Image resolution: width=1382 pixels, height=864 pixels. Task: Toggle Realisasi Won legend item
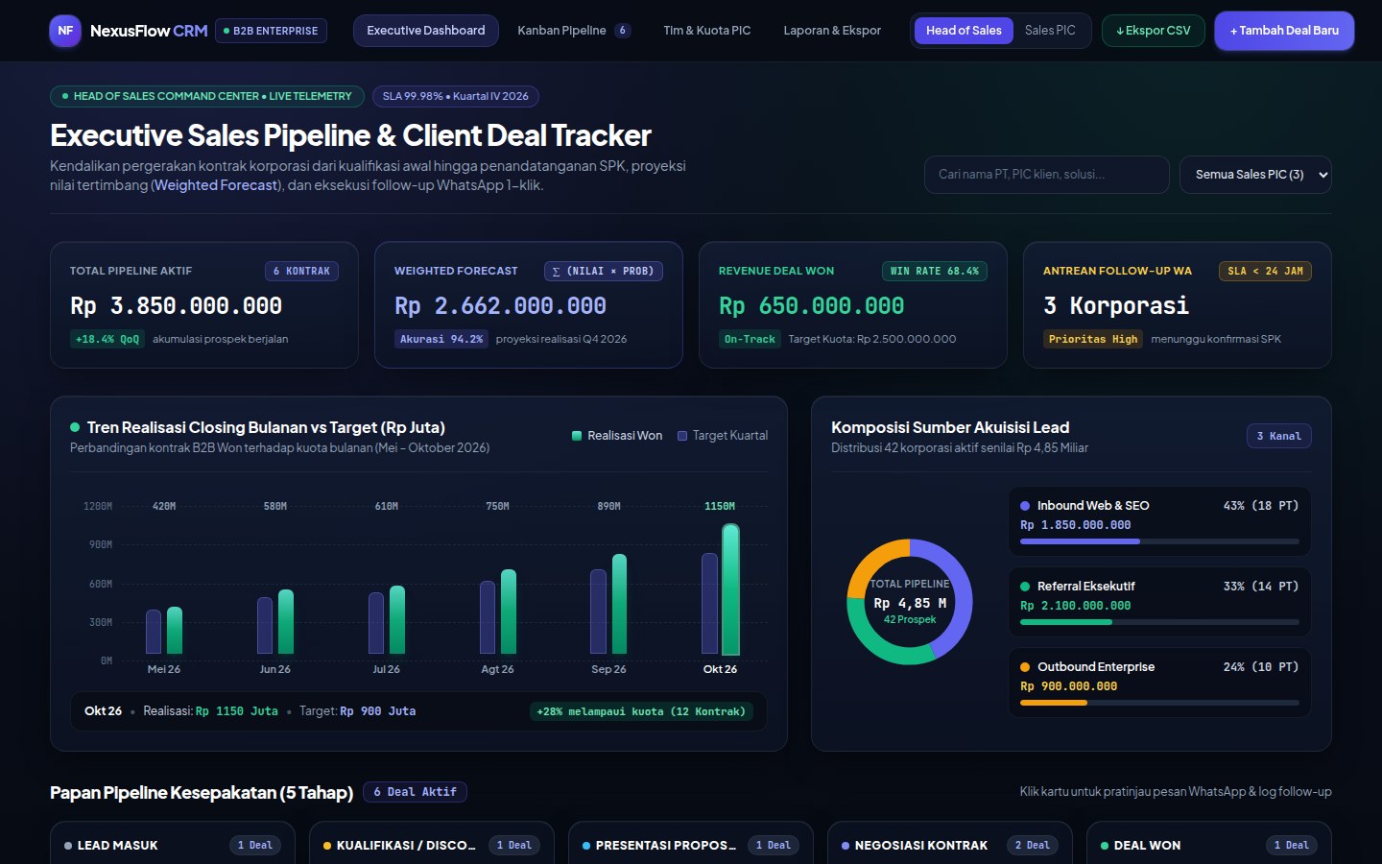click(x=617, y=436)
